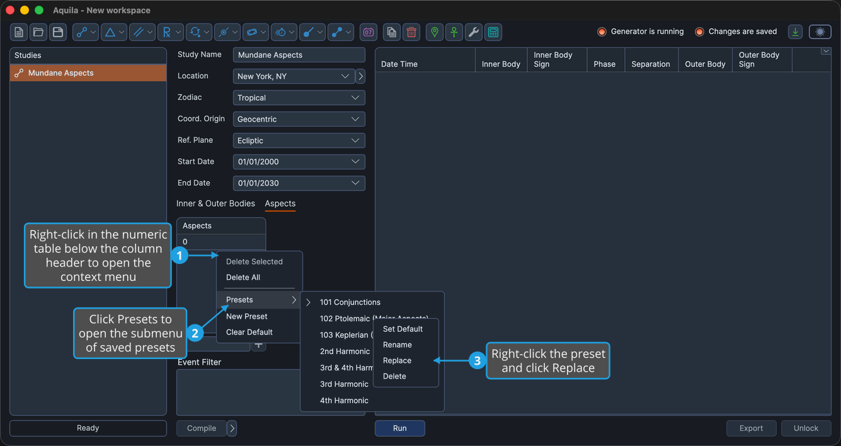Screen dimensions: 841x446
Task: Click the Phase column header
Action: click(605, 60)
